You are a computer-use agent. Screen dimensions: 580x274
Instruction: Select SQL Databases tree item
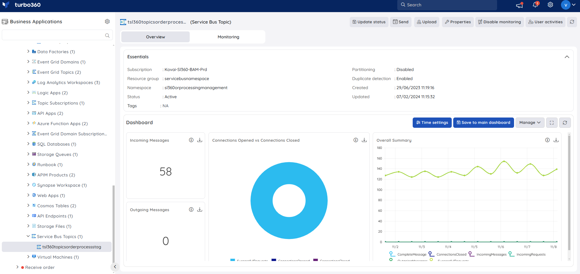(57, 144)
